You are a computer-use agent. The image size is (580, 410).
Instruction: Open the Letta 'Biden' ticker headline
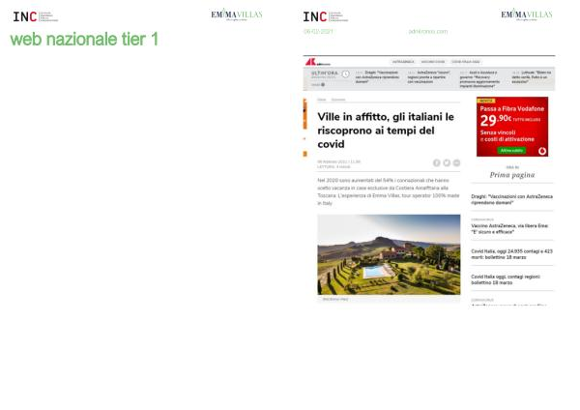(532, 77)
